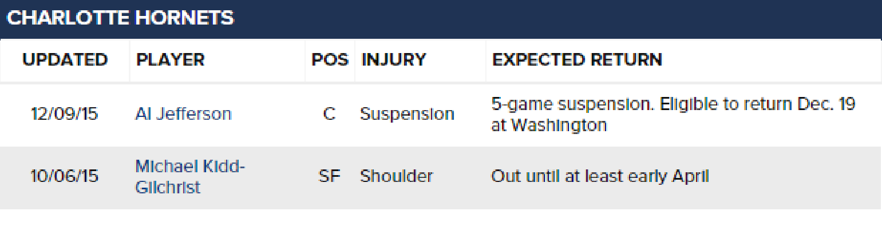Select the Shoulder injury cell
Image resolution: width=882 pixels, height=231 pixels.
[x=396, y=176]
